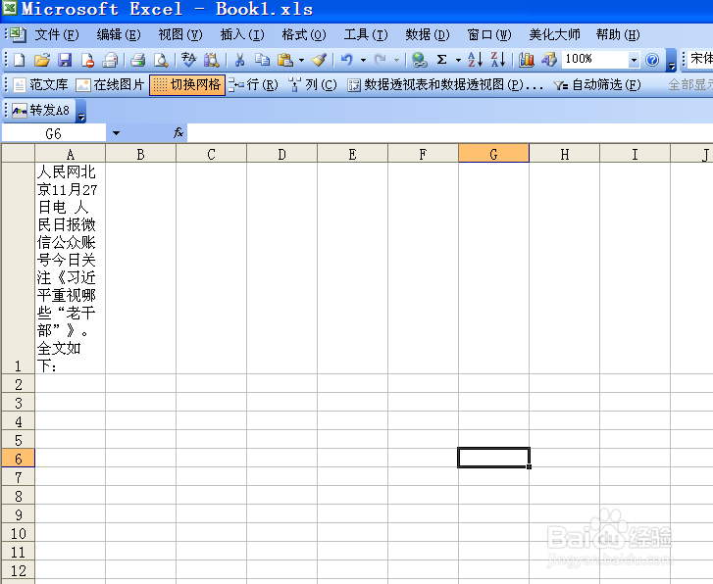The image size is (713, 584).
Task: Open the 文件(F) menu
Action: click(57, 34)
